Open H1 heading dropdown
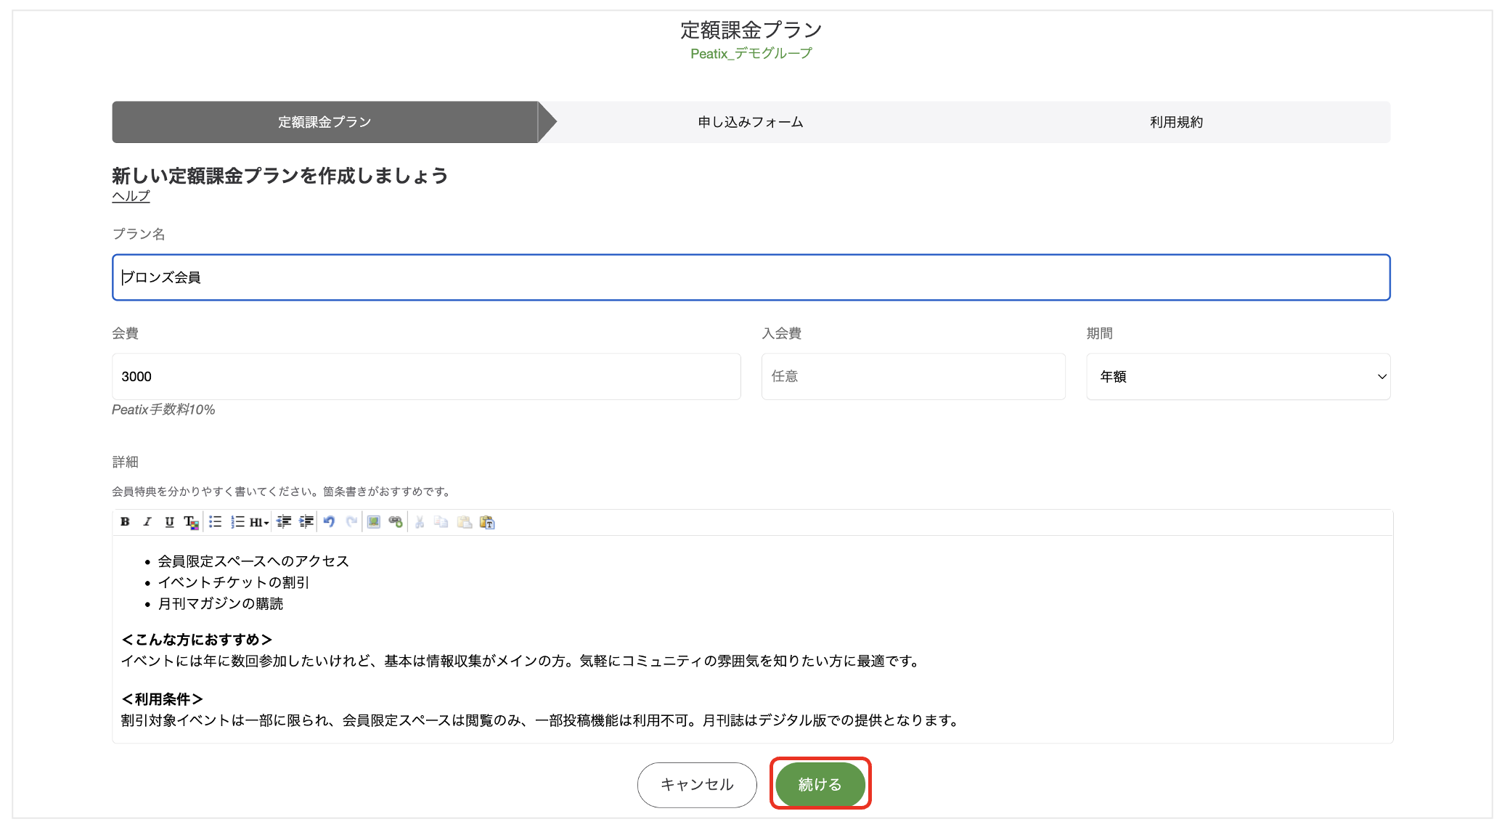The width and height of the screenshot is (1510, 835). tap(259, 522)
